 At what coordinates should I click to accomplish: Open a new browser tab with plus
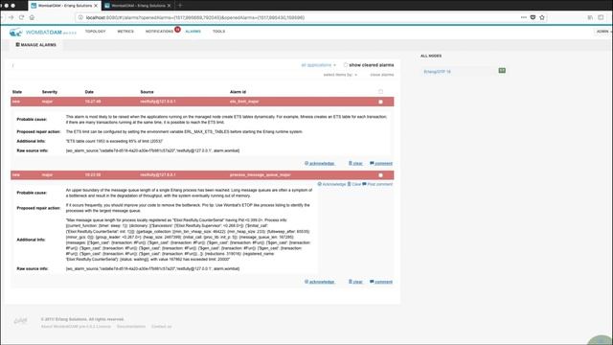click(180, 6)
